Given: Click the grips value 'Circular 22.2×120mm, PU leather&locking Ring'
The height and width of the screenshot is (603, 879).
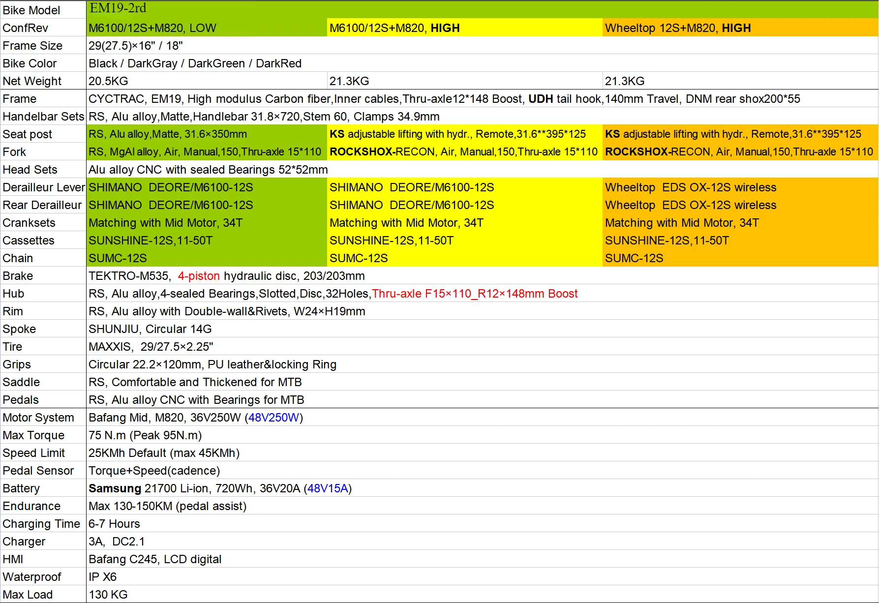Looking at the screenshot, I should [212, 364].
